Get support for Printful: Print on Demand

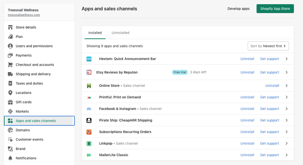coord(269,97)
